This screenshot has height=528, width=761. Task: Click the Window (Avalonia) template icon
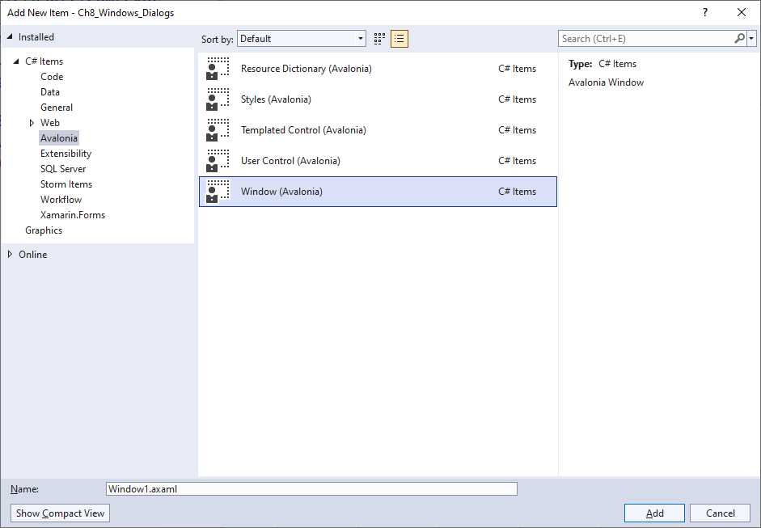[218, 191]
